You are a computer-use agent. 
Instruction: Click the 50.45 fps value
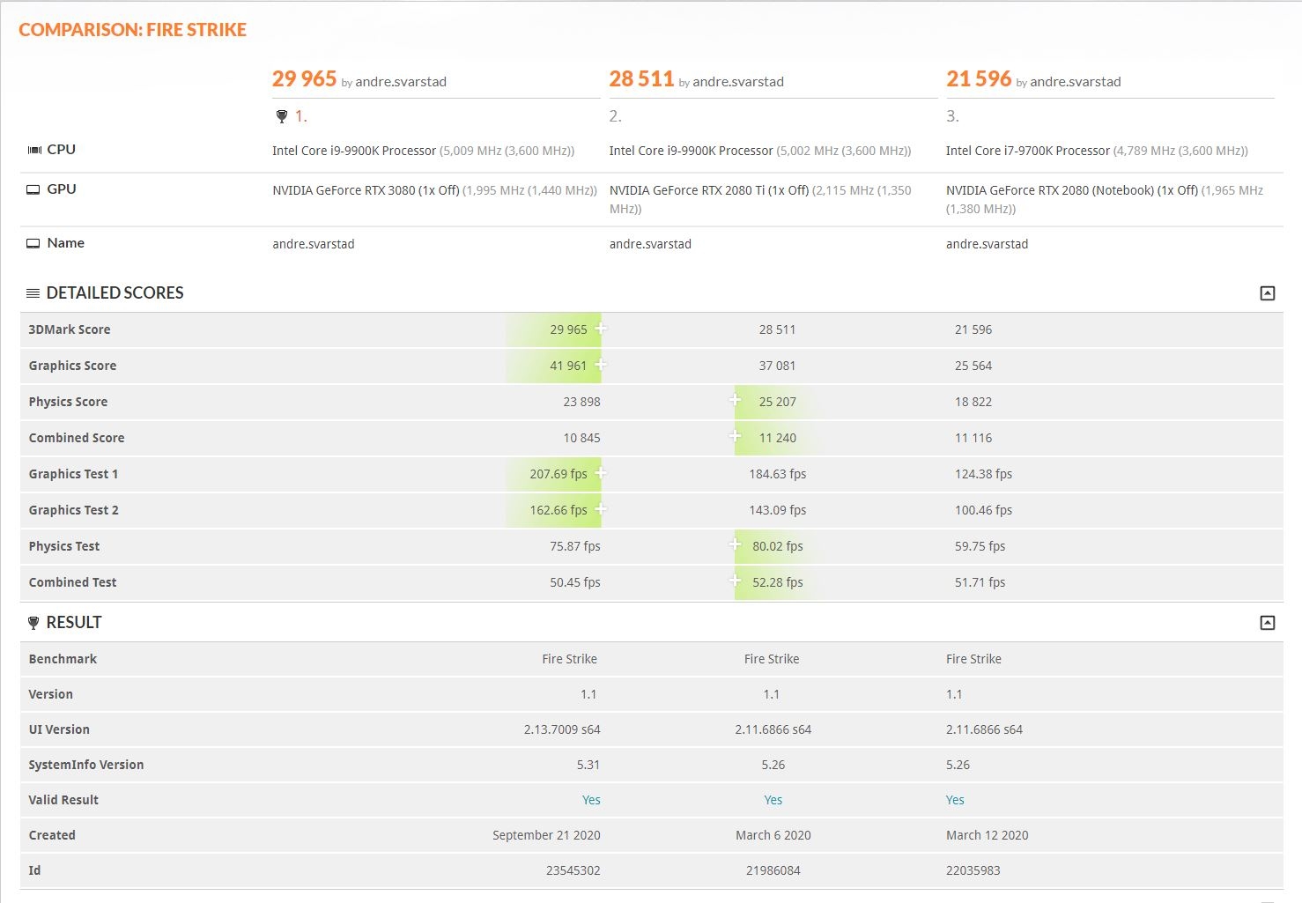[575, 582]
